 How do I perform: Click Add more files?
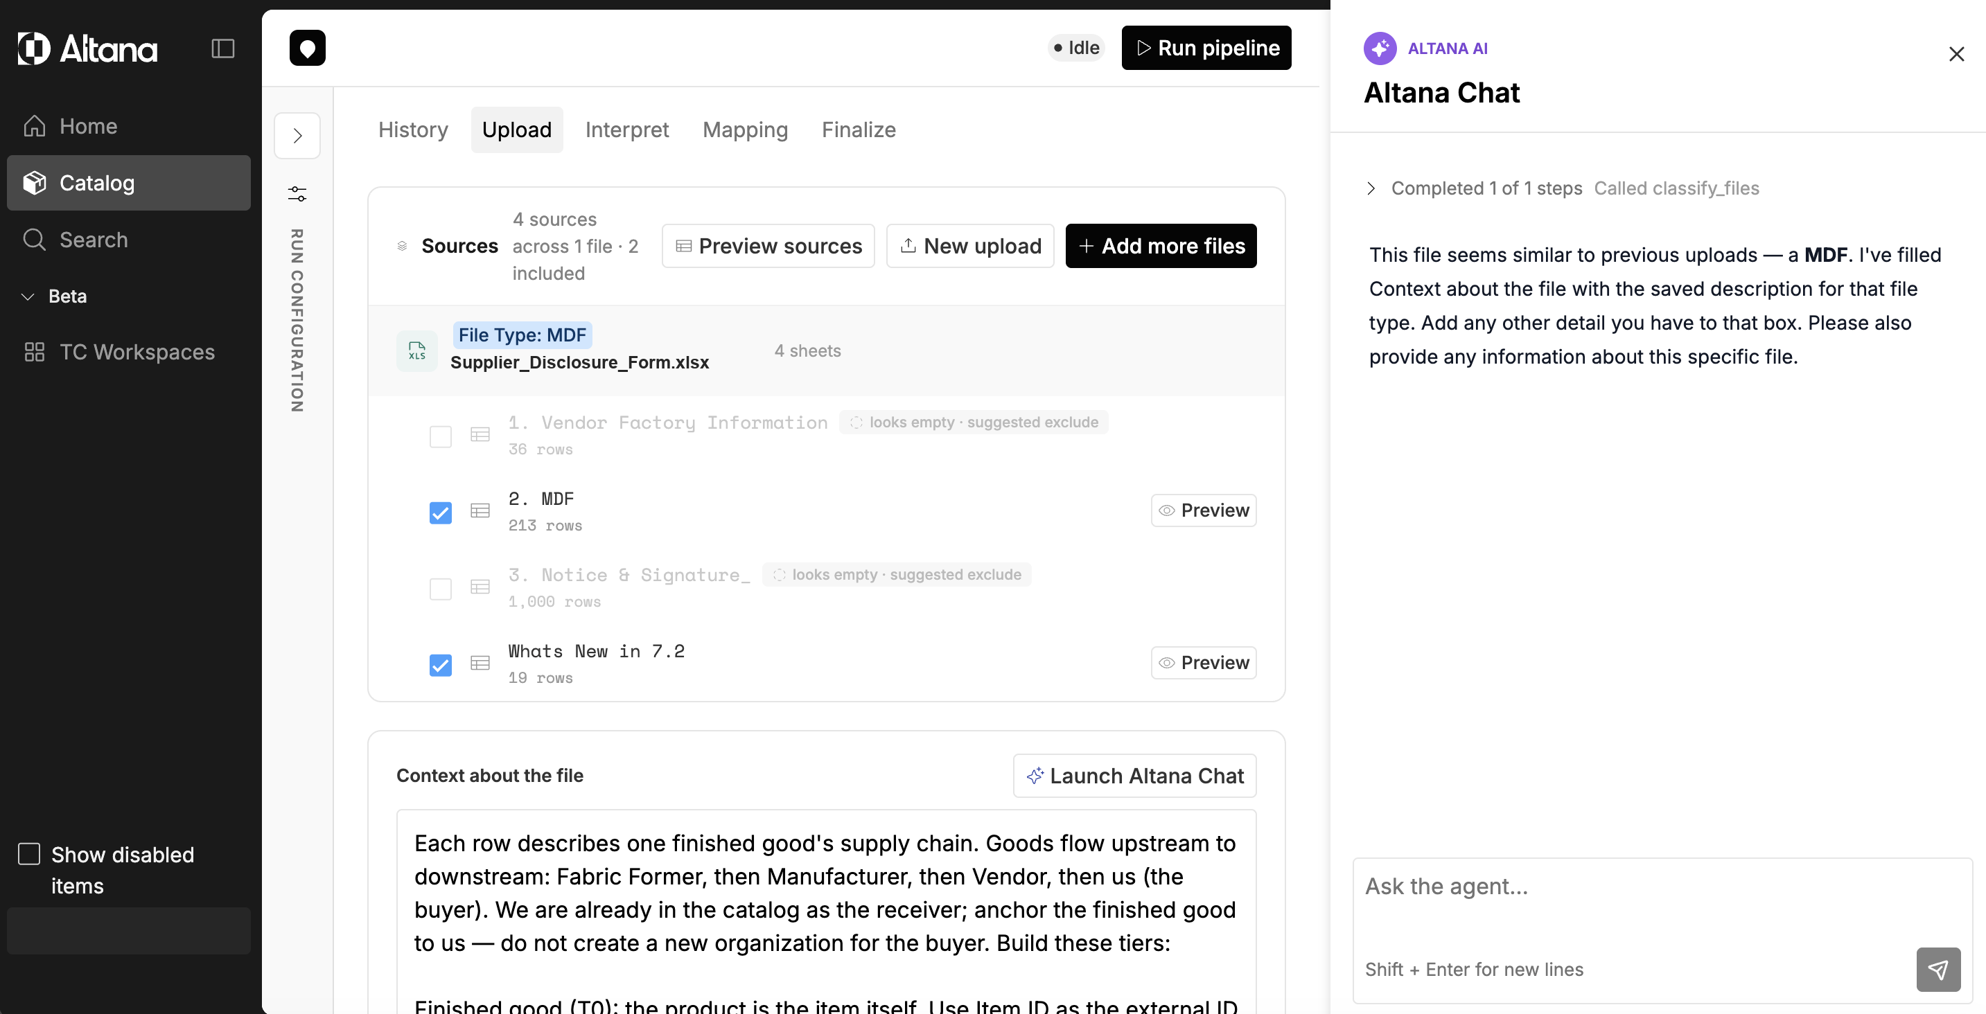pyautogui.click(x=1161, y=246)
